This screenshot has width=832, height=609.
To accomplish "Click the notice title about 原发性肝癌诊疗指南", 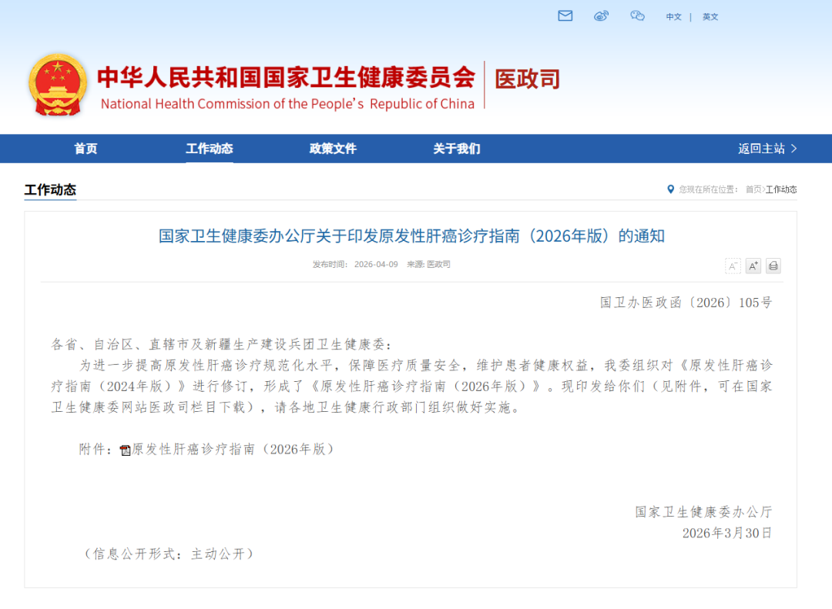I will coord(411,236).
